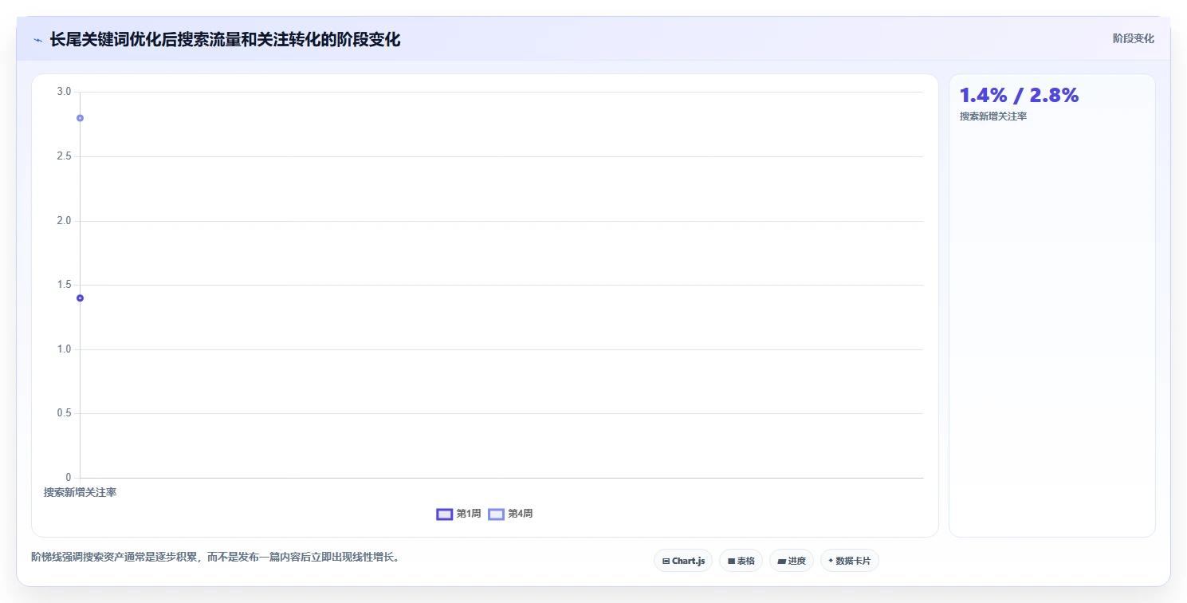
Task: Click the 3.0 y-axis tick label
Action: tap(64, 92)
